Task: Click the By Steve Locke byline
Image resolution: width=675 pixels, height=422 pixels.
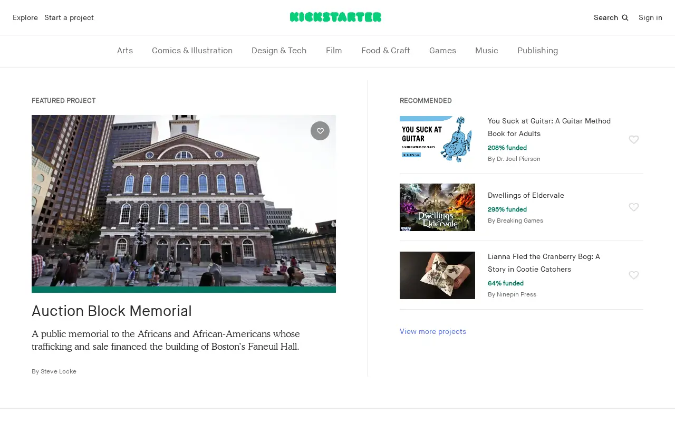Action: (x=54, y=371)
